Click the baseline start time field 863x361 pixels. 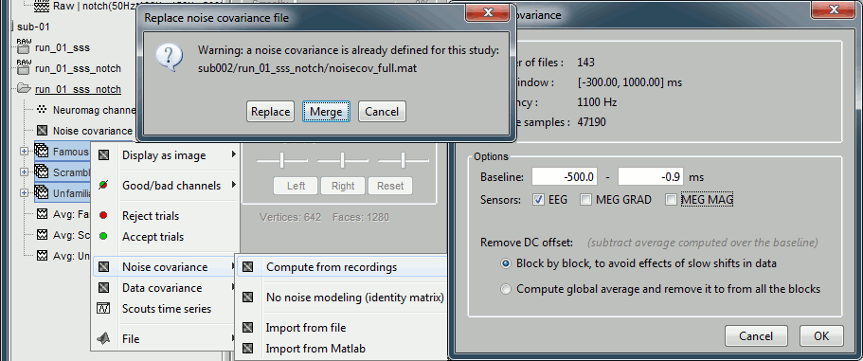[565, 177]
